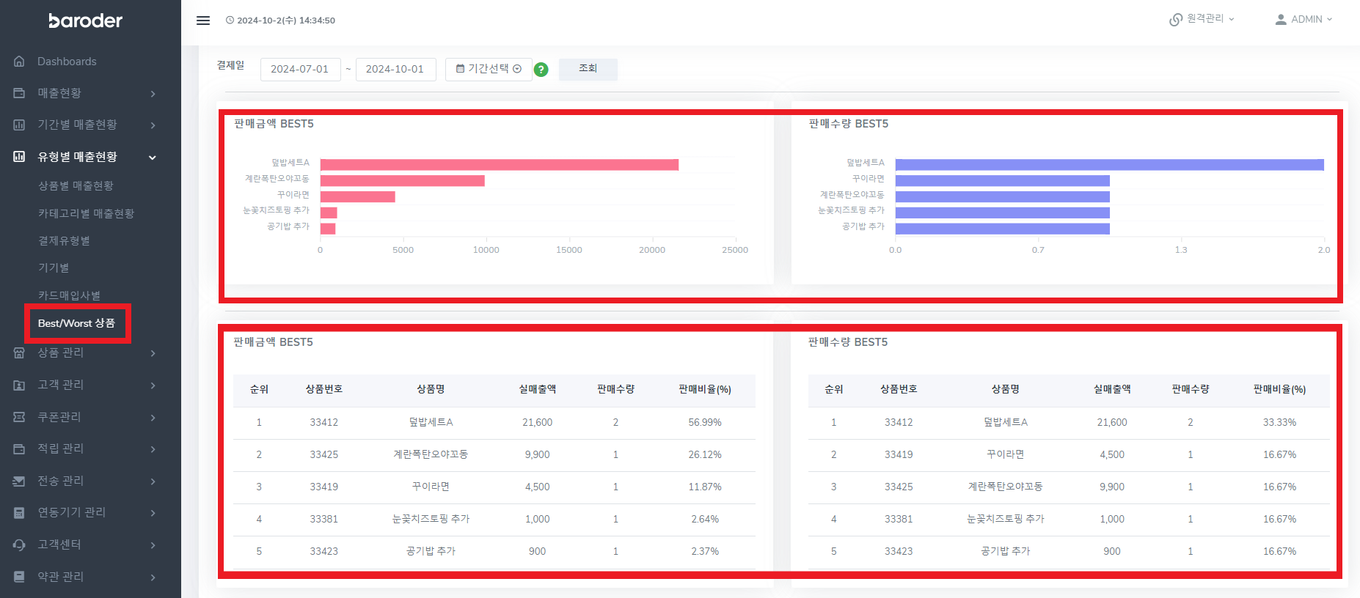Expand the 기간별 매출현황 chevron

point(153,125)
